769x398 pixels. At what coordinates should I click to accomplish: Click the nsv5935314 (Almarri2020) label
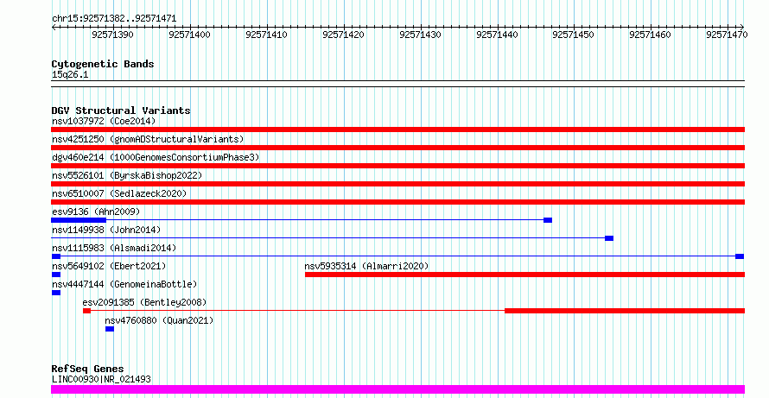point(366,266)
